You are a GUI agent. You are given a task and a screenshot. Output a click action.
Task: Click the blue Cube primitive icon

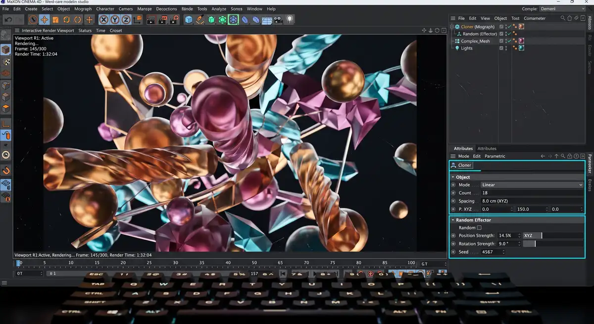pos(189,20)
